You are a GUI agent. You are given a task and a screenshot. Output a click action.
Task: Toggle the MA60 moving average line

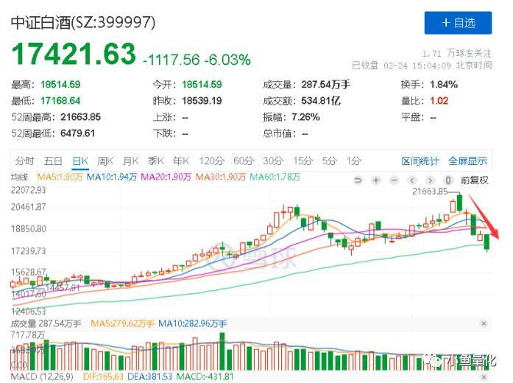click(275, 177)
